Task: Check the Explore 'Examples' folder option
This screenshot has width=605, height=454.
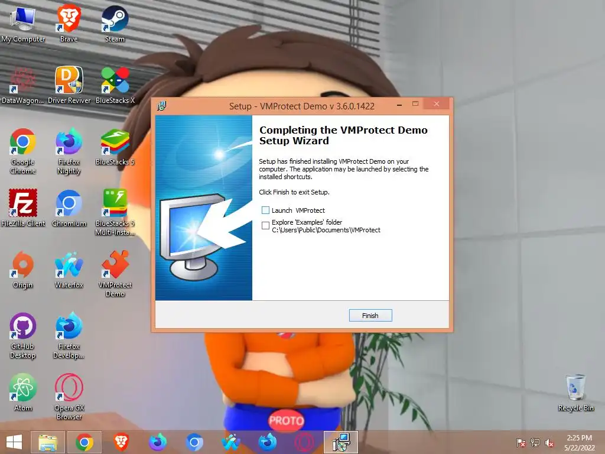Action: tap(265, 225)
